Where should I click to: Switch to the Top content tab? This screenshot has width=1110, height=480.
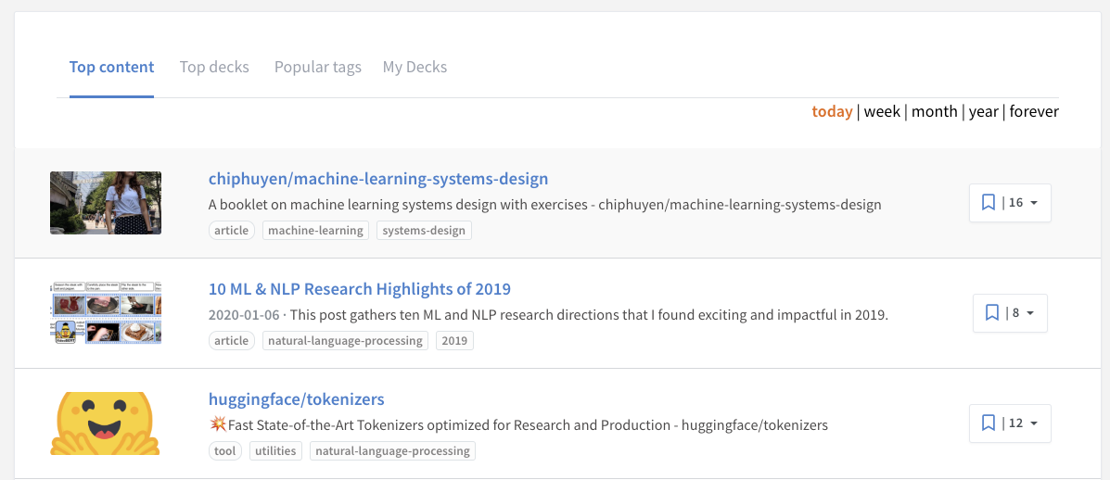coord(112,67)
